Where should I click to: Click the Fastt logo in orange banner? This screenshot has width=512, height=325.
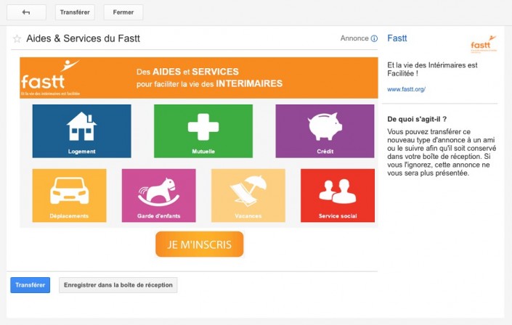coord(50,78)
